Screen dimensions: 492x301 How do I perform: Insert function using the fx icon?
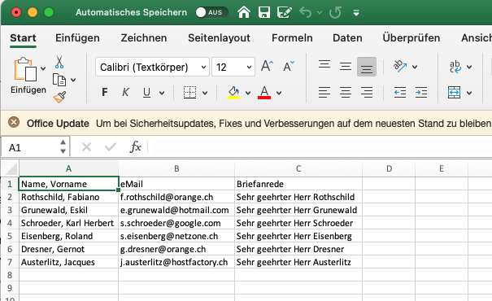pos(136,146)
